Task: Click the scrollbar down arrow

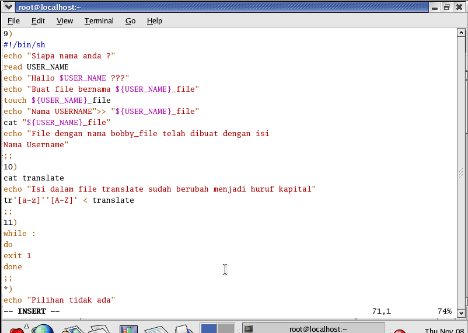Action: (x=461, y=313)
